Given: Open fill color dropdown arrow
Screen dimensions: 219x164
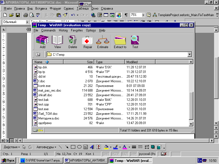Looking at the screenshot, I should [111, 147].
